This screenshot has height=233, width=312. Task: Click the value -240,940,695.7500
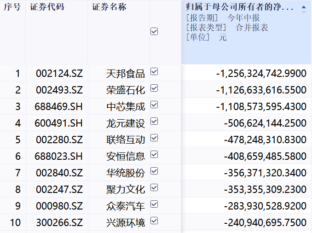click(x=265, y=222)
